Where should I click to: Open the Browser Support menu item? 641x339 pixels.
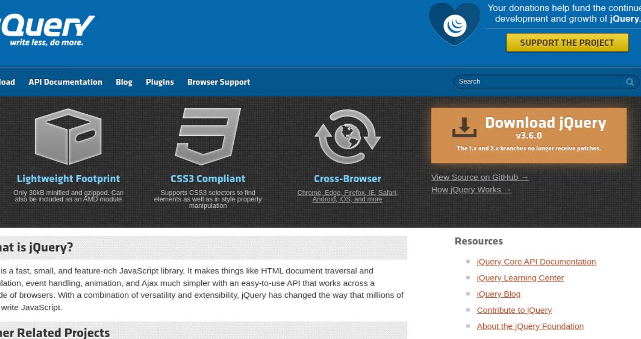pos(219,82)
